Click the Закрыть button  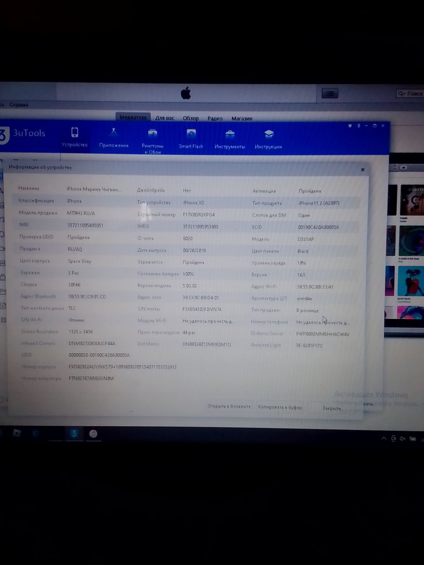[x=331, y=408]
